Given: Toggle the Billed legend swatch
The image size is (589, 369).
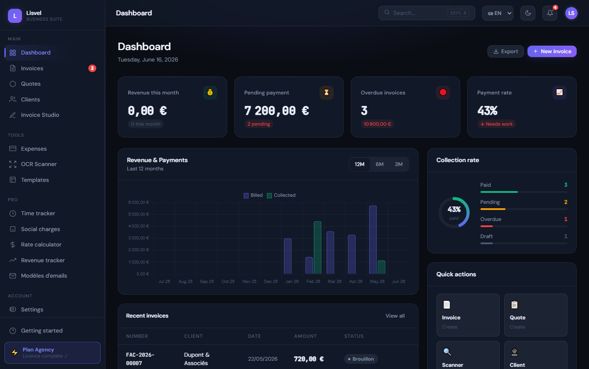Looking at the screenshot, I should click(246, 195).
